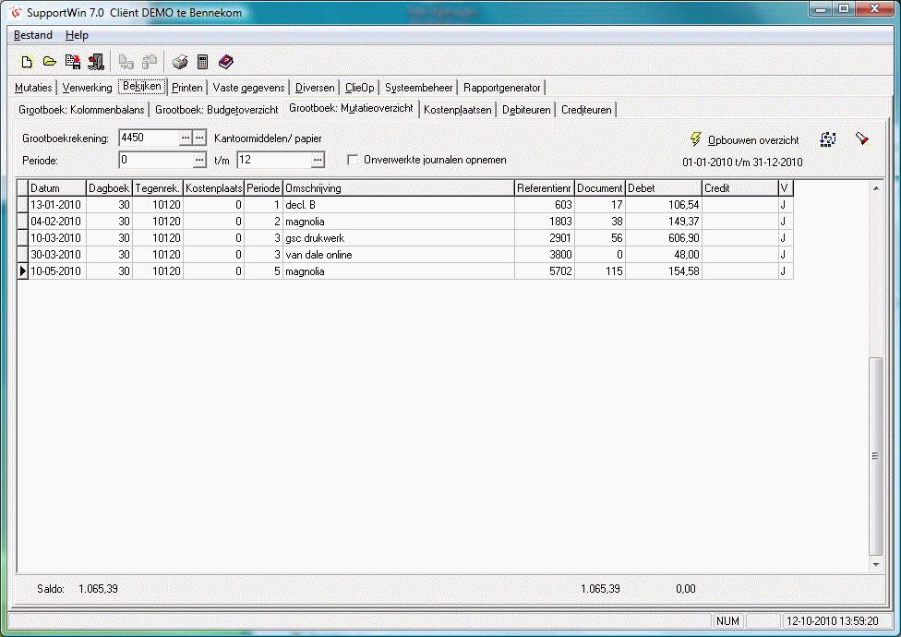Click the open folder toolbar icon
Image resolution: width=901 pixels, height=637 pixels.
coord(50,63)
